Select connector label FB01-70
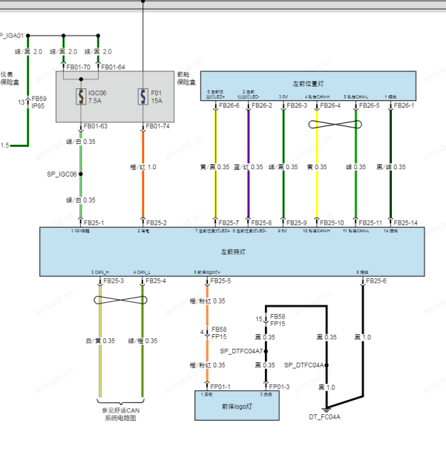The width and height of the screenshot is (446, 452). [78, 67]
